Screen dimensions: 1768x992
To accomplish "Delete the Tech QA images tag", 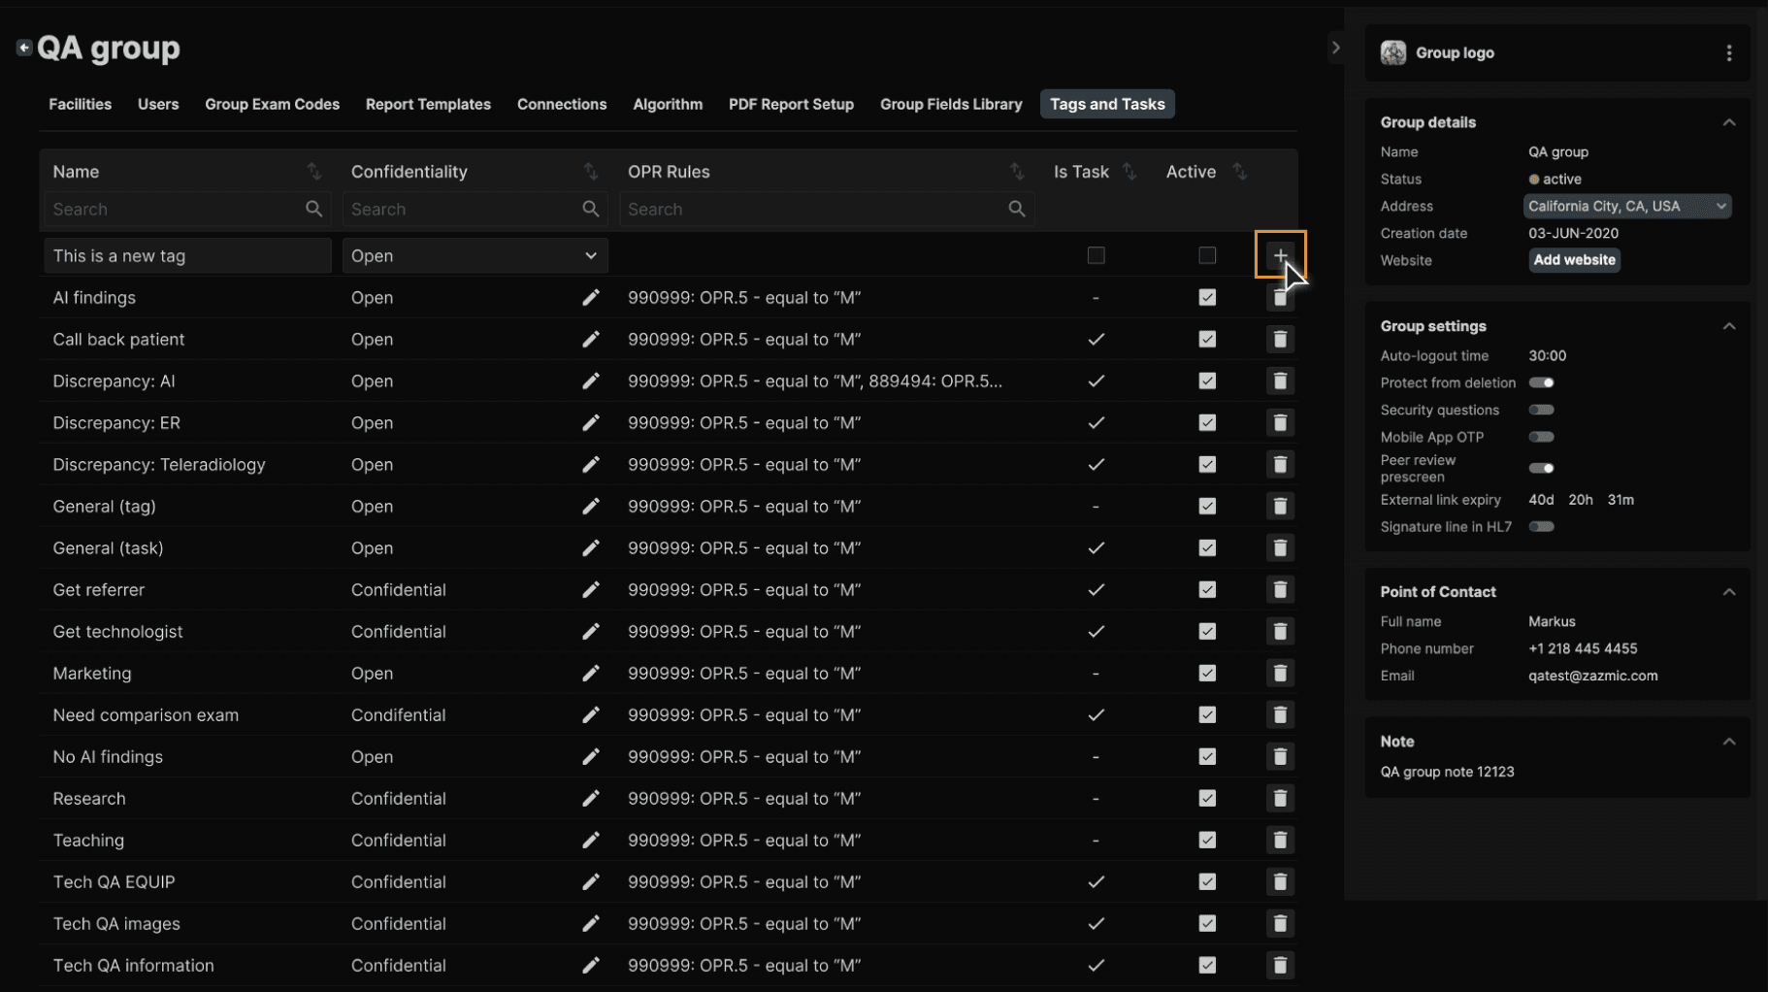I will (x=1280, y=924).
